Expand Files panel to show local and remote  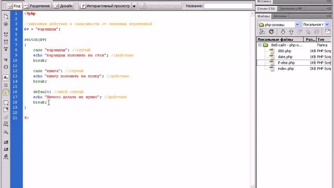click(328, 32)
